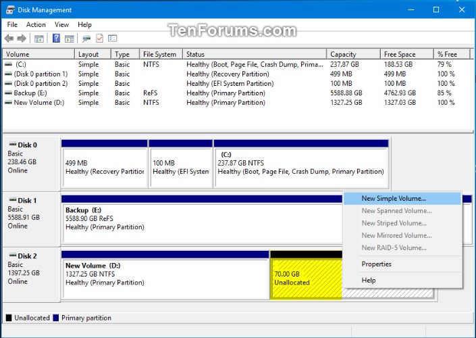Open the Help menu in the menu bar
The height and width of the screenshot is (338, 476).
pyautogui.click(x=84, y=24)
